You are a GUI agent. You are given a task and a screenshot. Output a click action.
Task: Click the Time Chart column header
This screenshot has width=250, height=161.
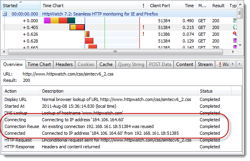coord(90,6)
